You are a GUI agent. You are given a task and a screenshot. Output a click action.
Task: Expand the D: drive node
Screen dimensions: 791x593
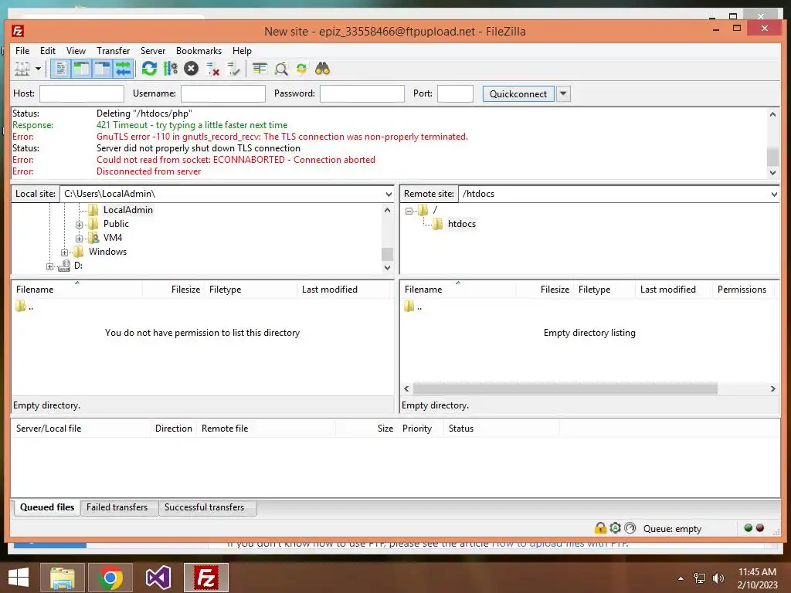click(x=49, y=266)
